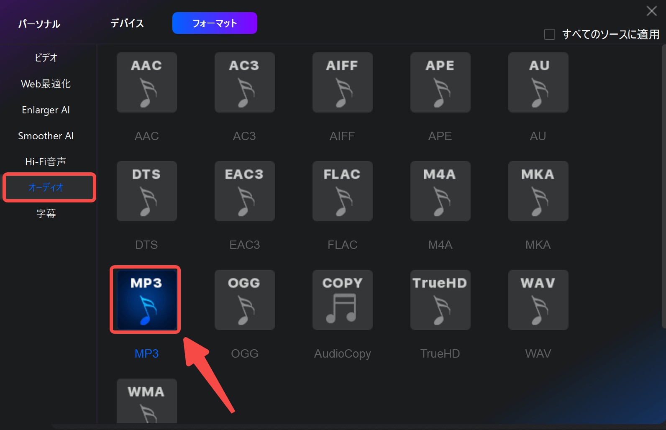The width and height of the screenshot is (666, 430).
Task: Select the WMA format icon
Action: (x=146, y=401)
